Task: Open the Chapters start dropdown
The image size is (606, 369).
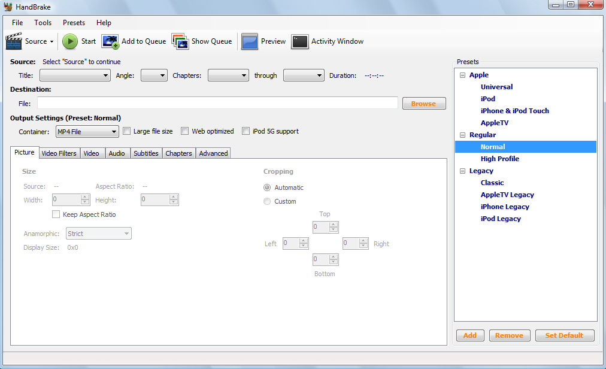Action: tap(228, 75)
